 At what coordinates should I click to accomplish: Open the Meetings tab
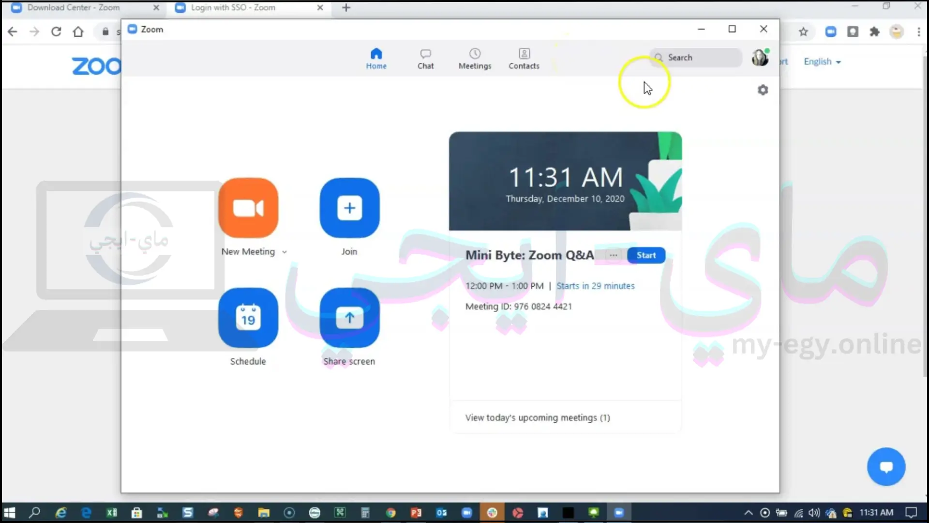[475, 59]
